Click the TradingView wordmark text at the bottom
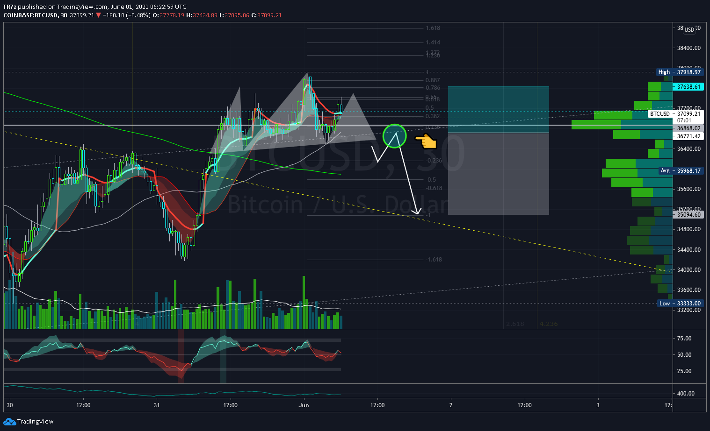This screenshot has height=431, width=710. tap(36, 422)
